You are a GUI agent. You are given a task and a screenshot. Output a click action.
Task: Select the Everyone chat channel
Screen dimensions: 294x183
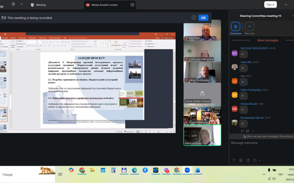[236, 28]
